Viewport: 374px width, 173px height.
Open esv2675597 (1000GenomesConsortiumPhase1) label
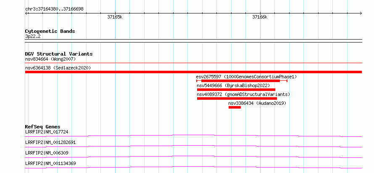pos(246,77)
